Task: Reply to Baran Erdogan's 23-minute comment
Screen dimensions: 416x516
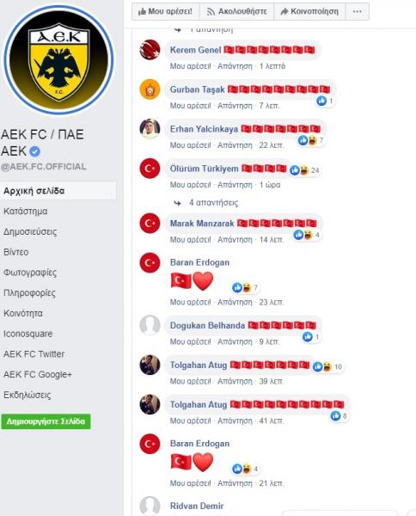Action: pyautogui.click(x=235, y=302)
